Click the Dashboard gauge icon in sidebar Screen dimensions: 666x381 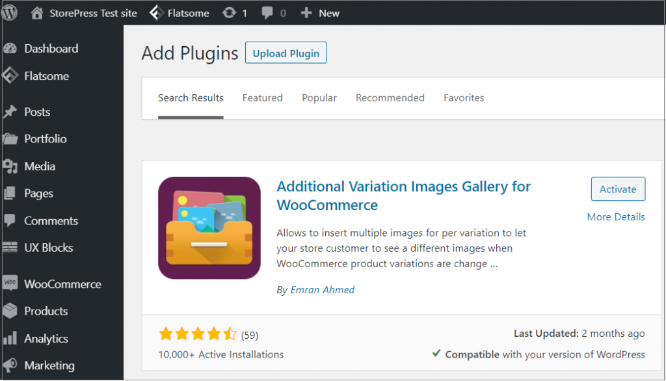[x=10, y=48]
